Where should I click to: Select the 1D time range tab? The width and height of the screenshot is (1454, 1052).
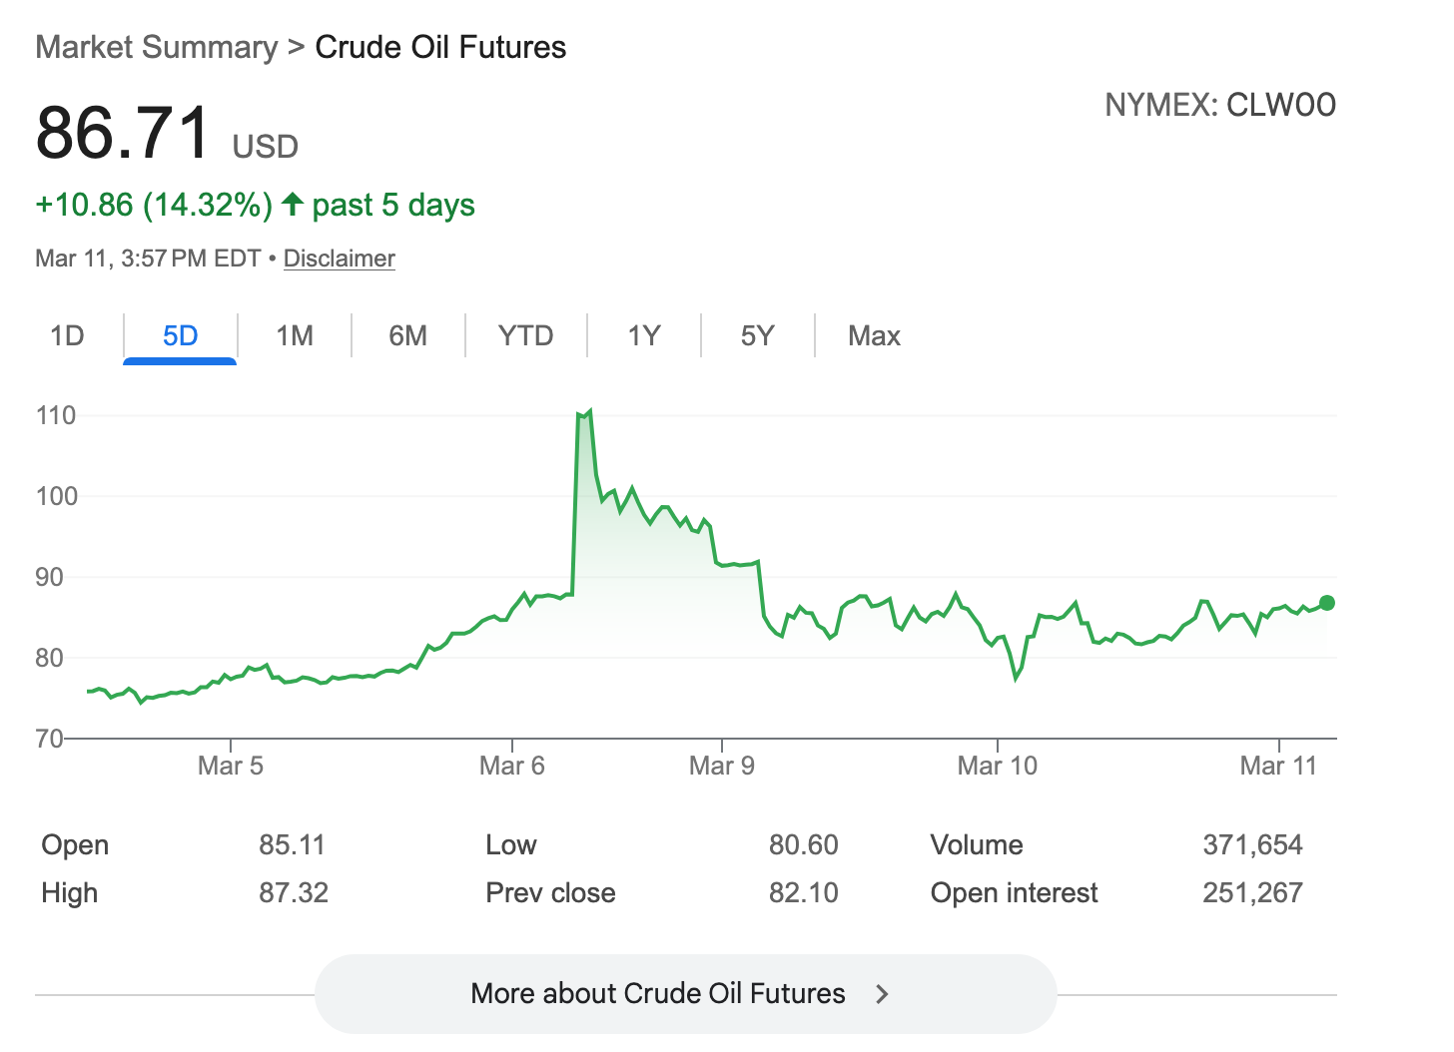pyautogui.click(x=67, y=335)
